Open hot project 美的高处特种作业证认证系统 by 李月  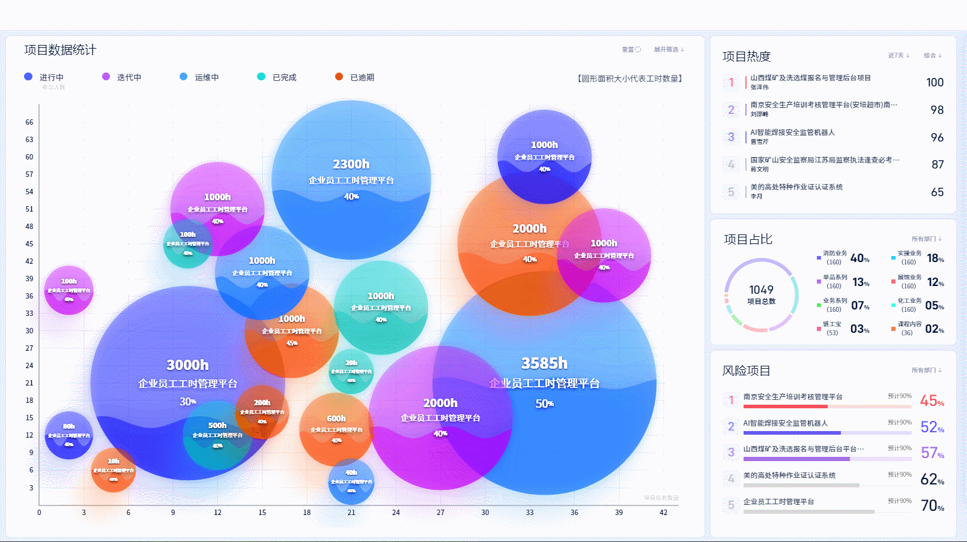pos(796,187)
